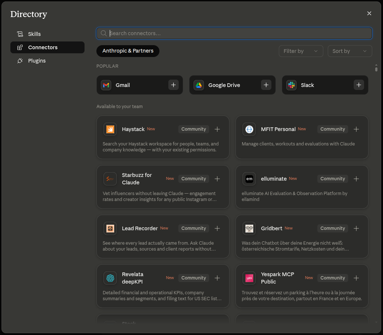Open the Lead Recorder connector title
The image size is (383, 335).
click(140, 228)
